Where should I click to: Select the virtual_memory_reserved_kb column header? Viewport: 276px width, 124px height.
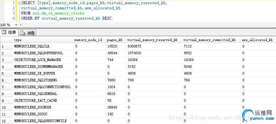(x=154, y=40)
